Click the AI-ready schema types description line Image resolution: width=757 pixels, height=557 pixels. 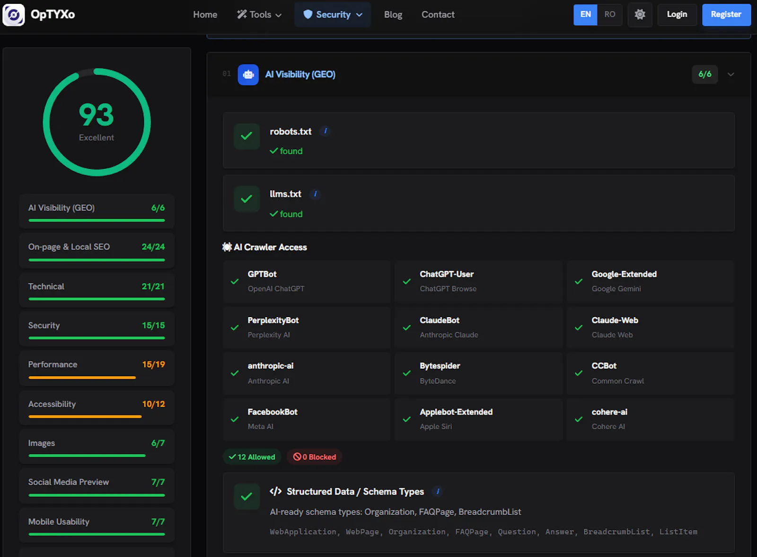pos(396,512)
